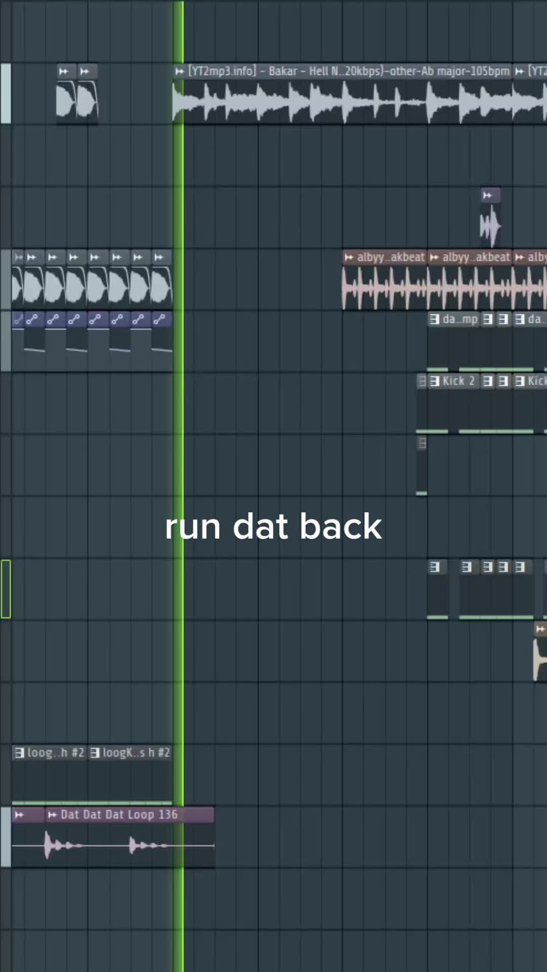Click the small purple audio clip header above albyy..akbeat

[x=490, y=195]
